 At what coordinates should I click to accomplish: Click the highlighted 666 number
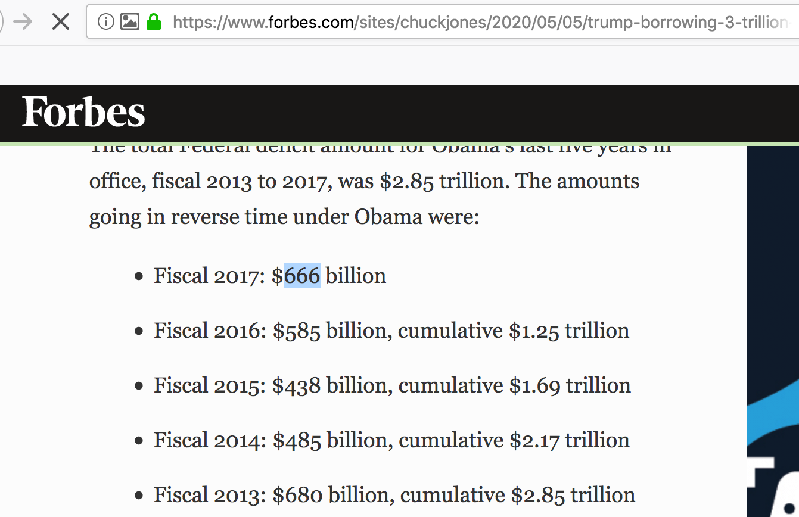pyautogui.click(x=302, y=275)
